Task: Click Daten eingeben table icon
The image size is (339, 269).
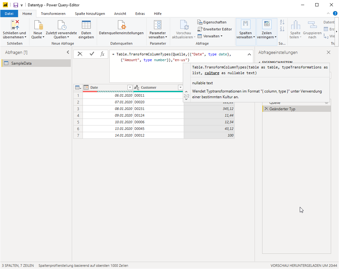Action: click(86, 25)
